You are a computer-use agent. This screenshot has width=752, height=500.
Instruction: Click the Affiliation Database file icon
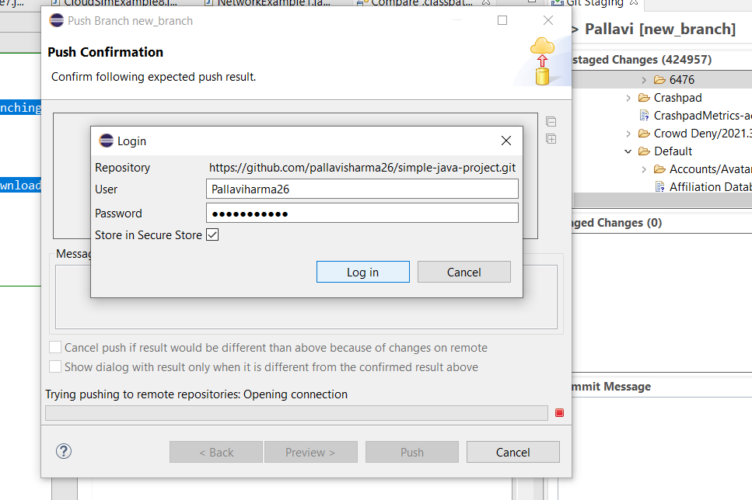point(660,187)
